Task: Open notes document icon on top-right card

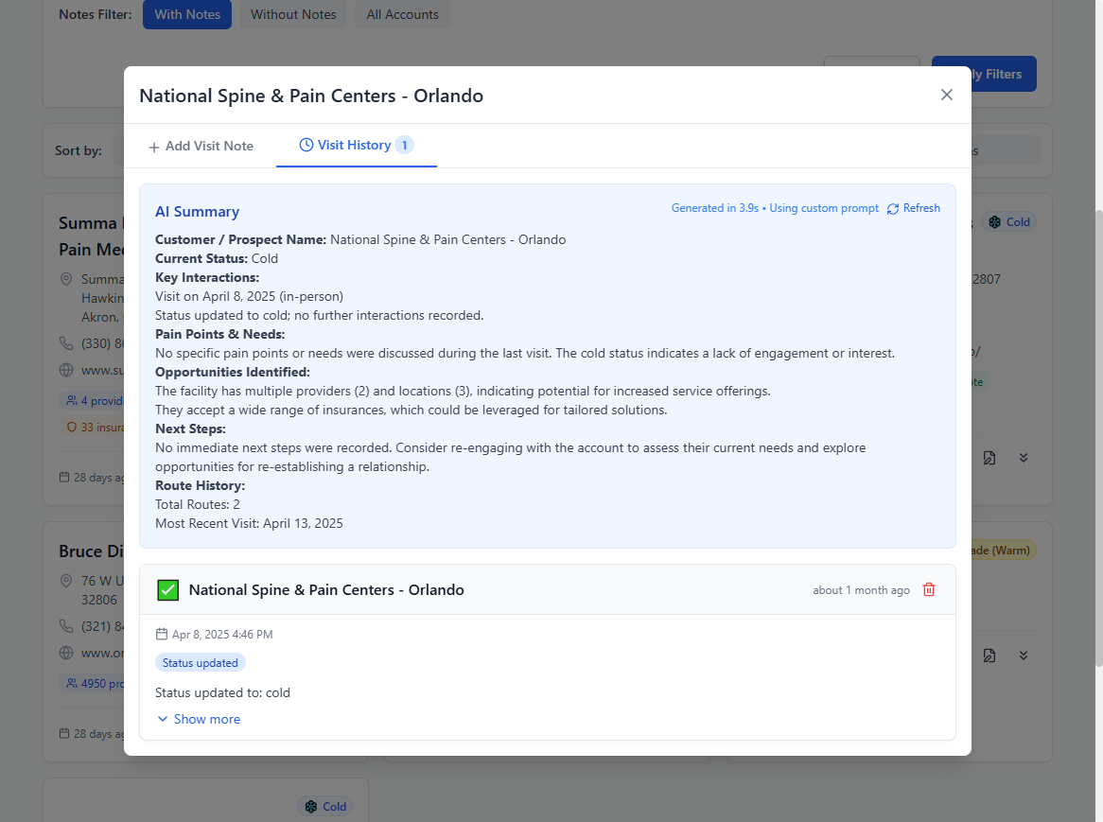Action: click(x=989, y=458)
